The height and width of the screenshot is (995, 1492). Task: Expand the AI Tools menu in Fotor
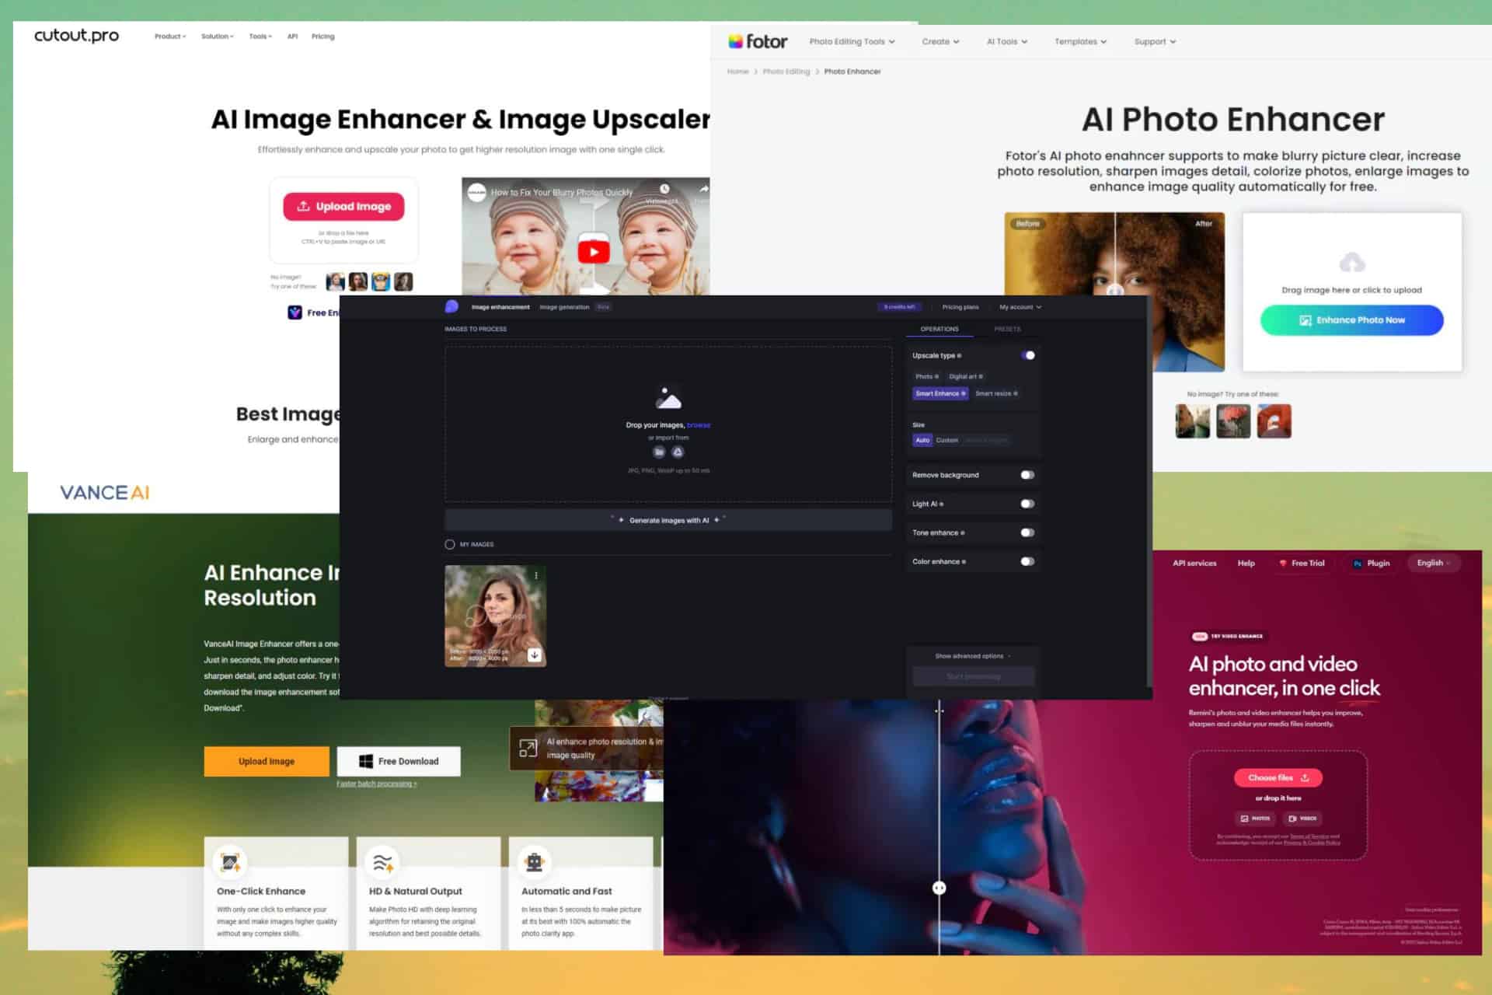coord(1007,42)
